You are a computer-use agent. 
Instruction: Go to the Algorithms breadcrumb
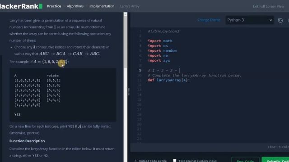[x=75, y=6]
